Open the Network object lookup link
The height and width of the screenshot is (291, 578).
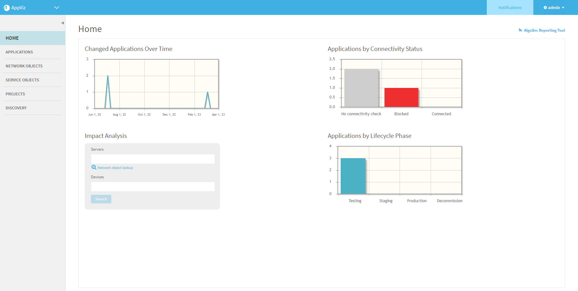tap(115, 168)
